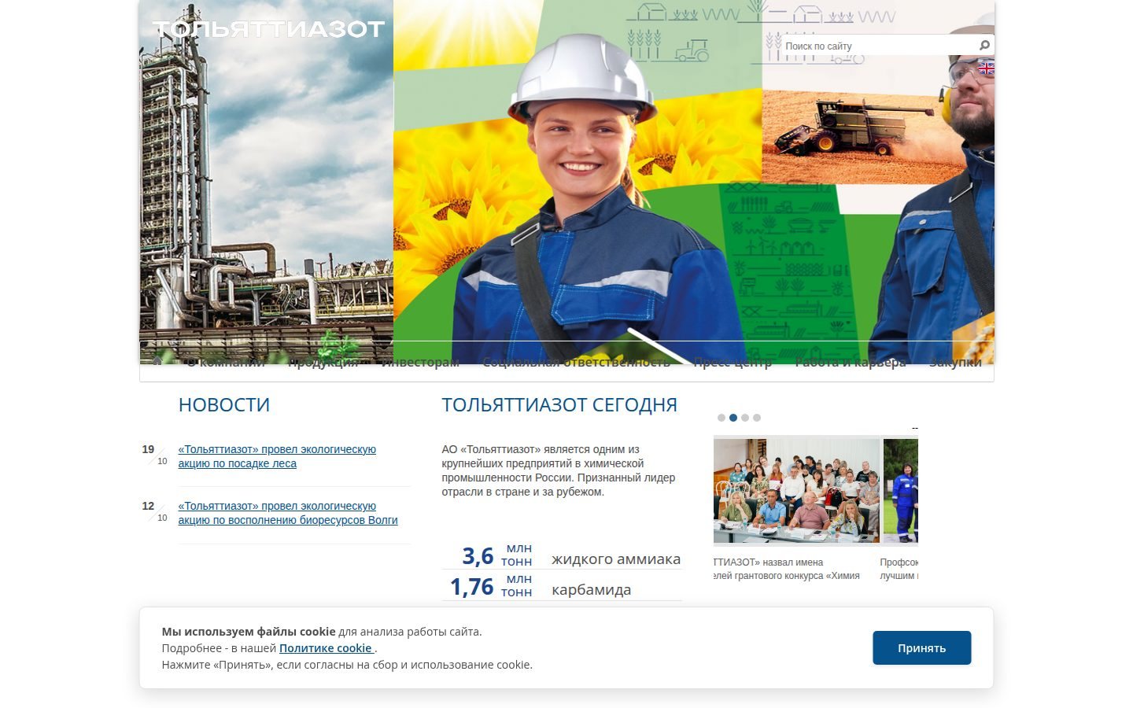
Task: Open the Инвесторам menu item
Action: (x=420, y=362)
